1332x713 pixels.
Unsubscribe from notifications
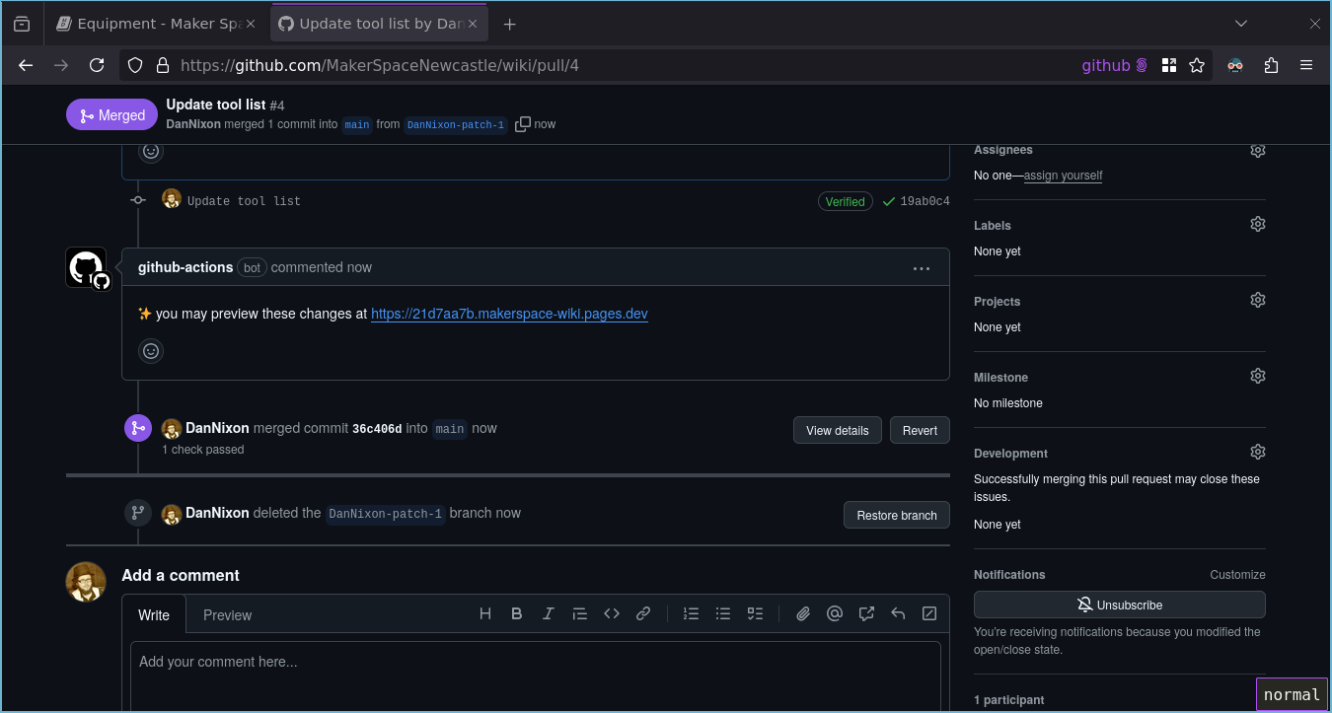click(1119, 604)
